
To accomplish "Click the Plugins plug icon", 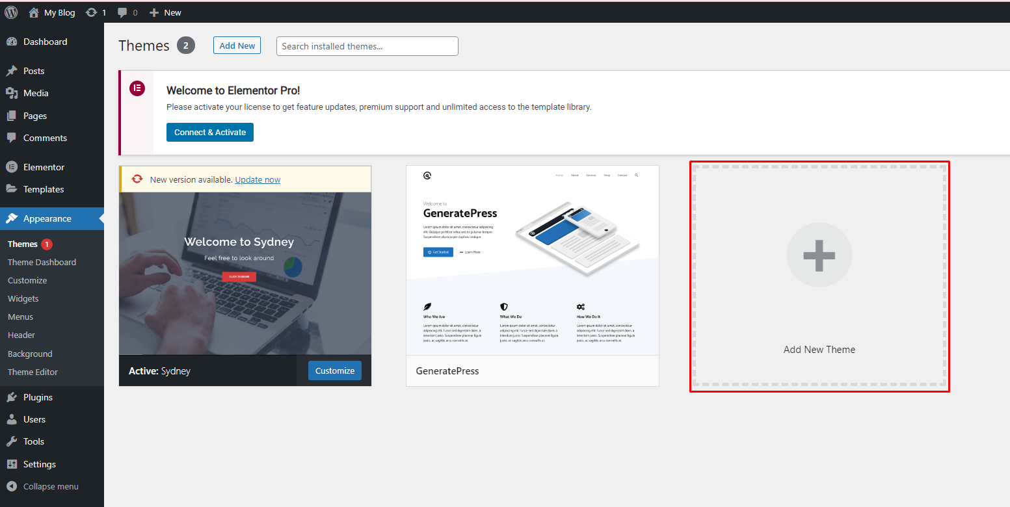I will [12, 397].
